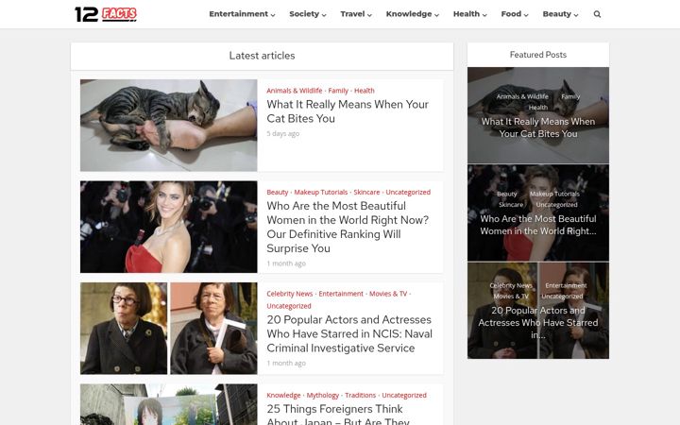Viewport: 680px width, 425px height.
Task: Click Health tag on the cat article
Action: (x=365, y=91)
